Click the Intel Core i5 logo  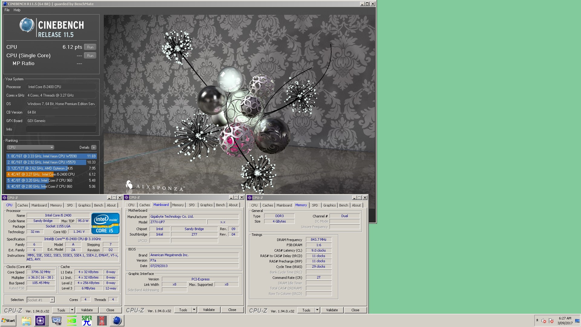105,223
